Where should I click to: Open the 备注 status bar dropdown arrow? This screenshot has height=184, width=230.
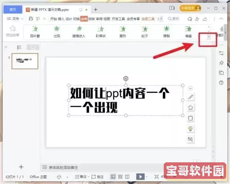pos(88,177)
